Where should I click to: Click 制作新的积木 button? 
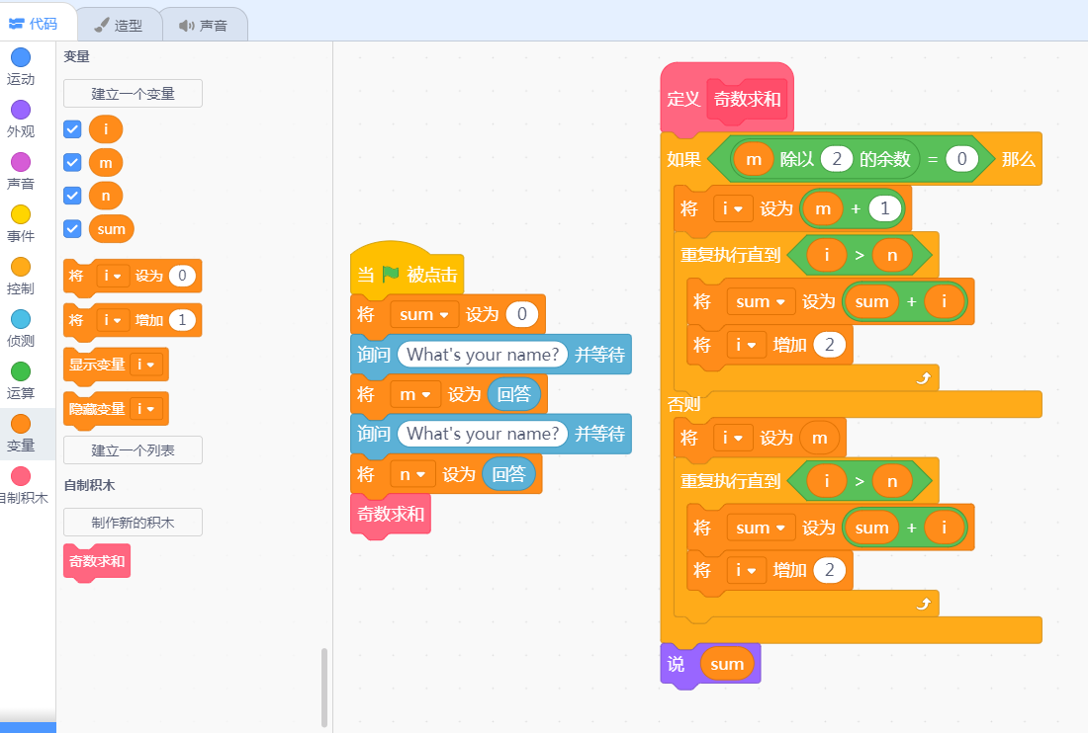click(x=133, y=523)
